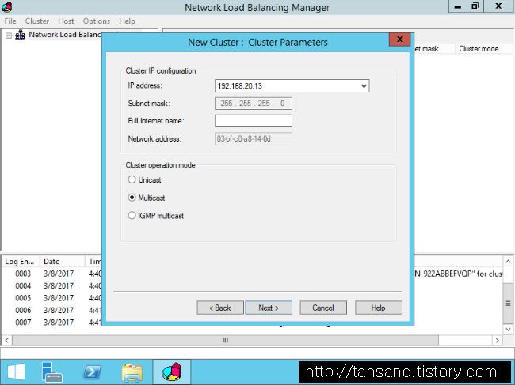Click the Subnet mask field
515x385 pixels.
[254, 104]
